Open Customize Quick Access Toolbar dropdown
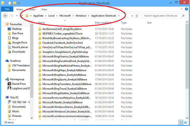 19,3
